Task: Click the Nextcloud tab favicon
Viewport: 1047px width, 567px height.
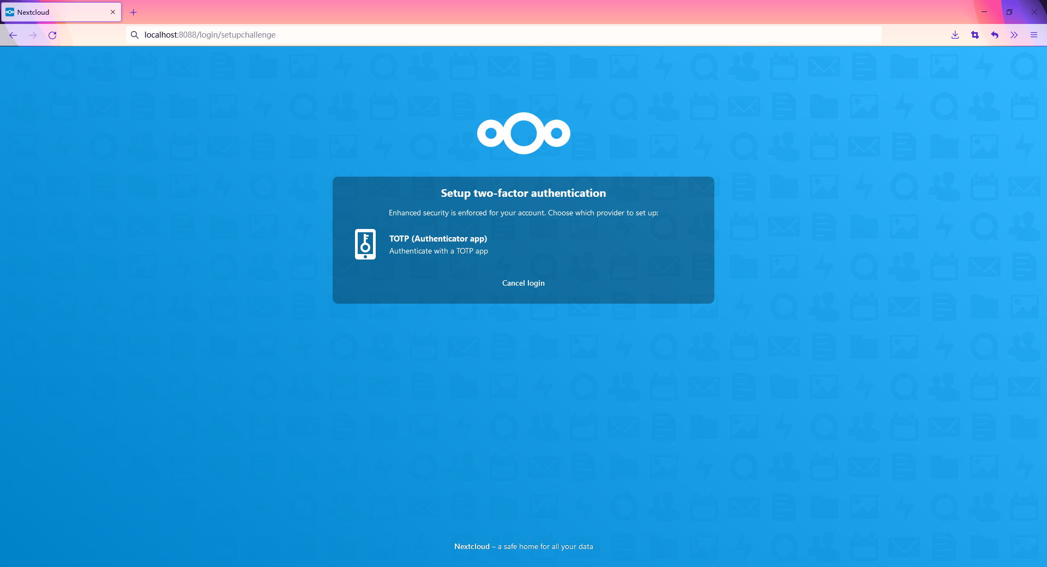Action: pyautogui.click(x=10, y=12)
